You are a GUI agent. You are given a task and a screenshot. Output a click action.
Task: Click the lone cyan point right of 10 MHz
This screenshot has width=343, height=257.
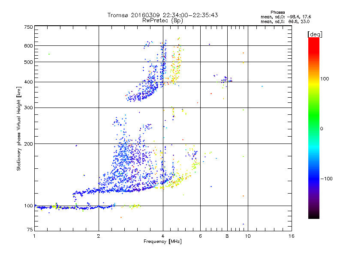[262, 87]
